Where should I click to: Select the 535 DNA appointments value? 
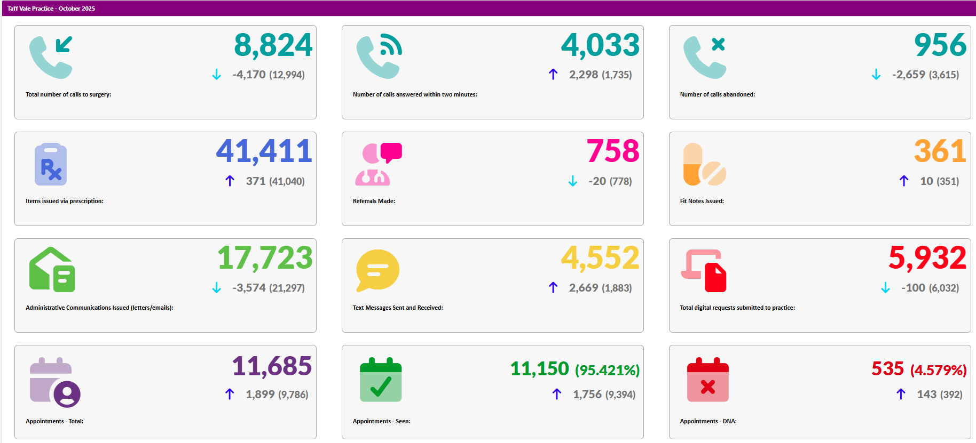[x=887, y=369]
